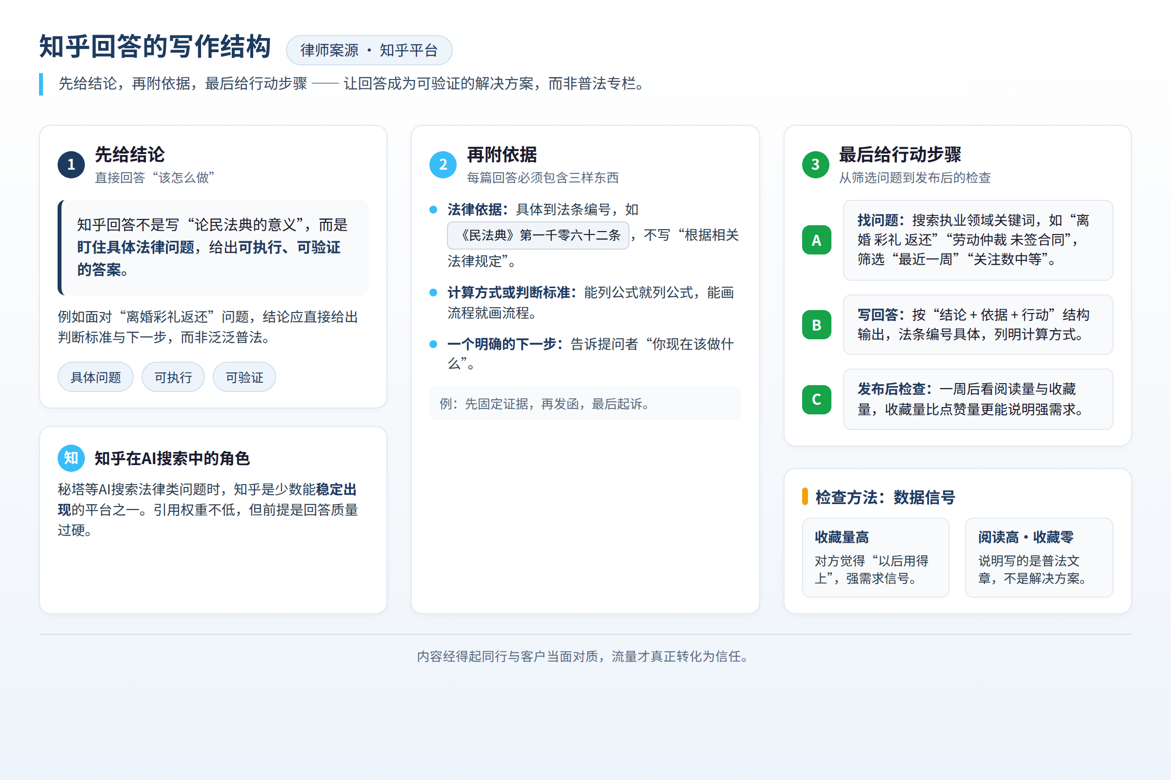Click the paragraph 例如面对“离婚彩礼返还”问题
Image resolution: width=1171 pixels, height=780 pixels.
pyautogui.click(x=208, y=327)
